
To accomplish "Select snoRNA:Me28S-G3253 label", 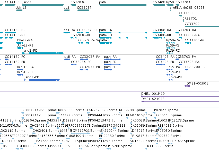I will click(x=187, y=8).
